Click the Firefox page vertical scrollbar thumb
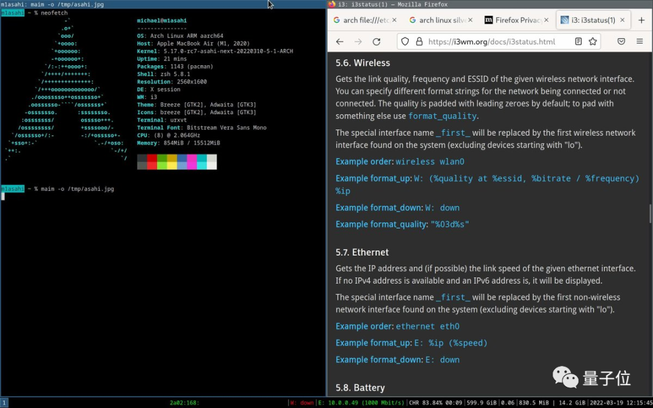This screenshot has width=653, height=408. (651, 213)
